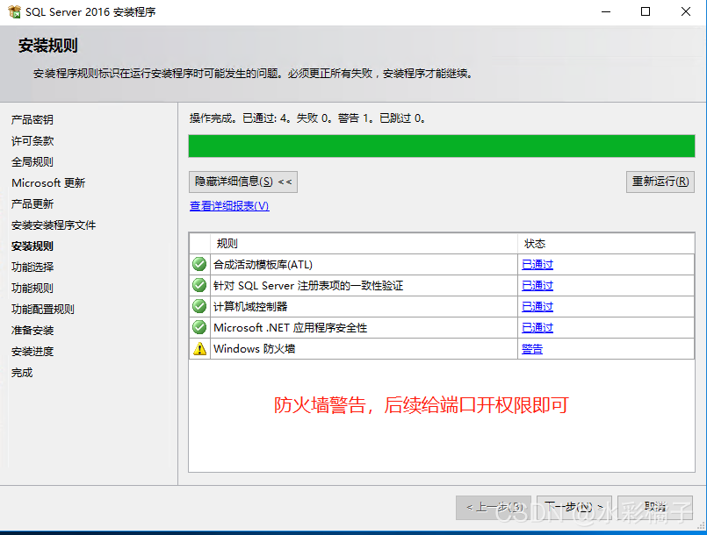Open 已通过 status link for 合成活动模板库(ATL)
Screen dimensions: 707x535
pyautogui.click(x=537, y=264)
